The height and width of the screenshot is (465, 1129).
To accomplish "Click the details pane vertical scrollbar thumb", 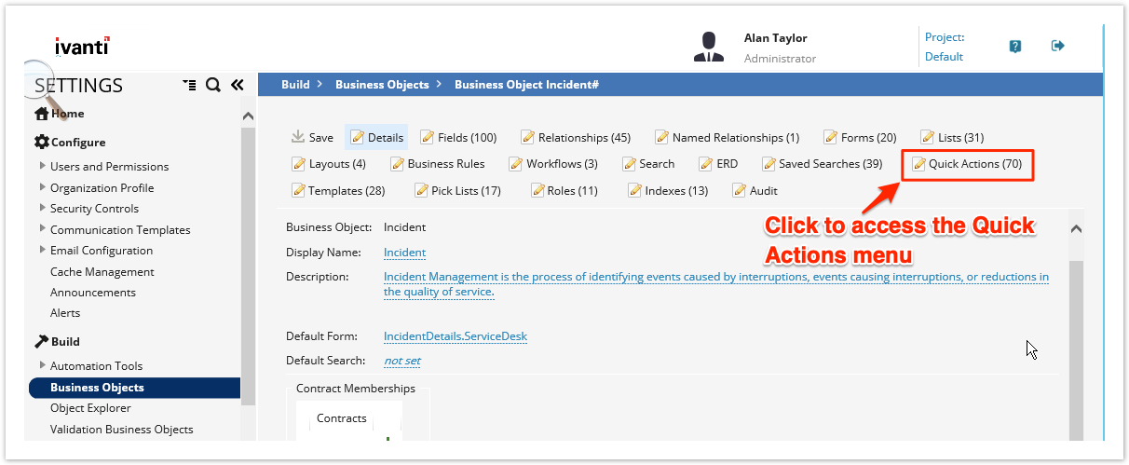I will [1076, 349].
